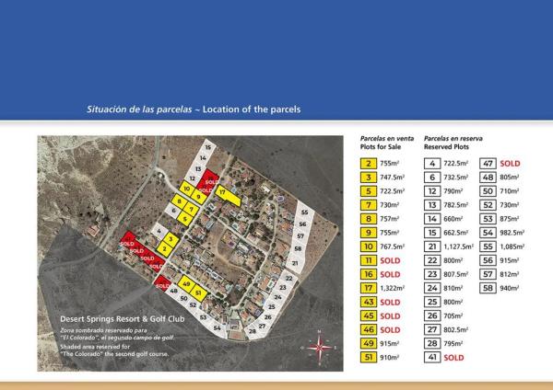Screen dimensions: 553x390
Task: Click reserved parcel 15 on the map
Action: 208,147
